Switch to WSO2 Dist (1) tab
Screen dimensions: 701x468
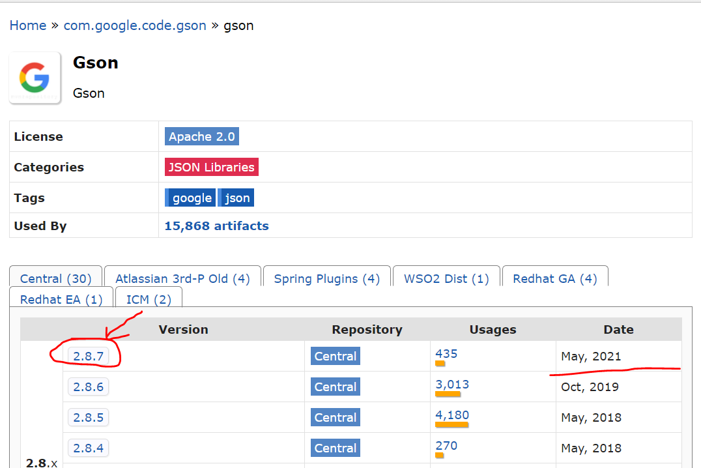(x=446, y=278)
